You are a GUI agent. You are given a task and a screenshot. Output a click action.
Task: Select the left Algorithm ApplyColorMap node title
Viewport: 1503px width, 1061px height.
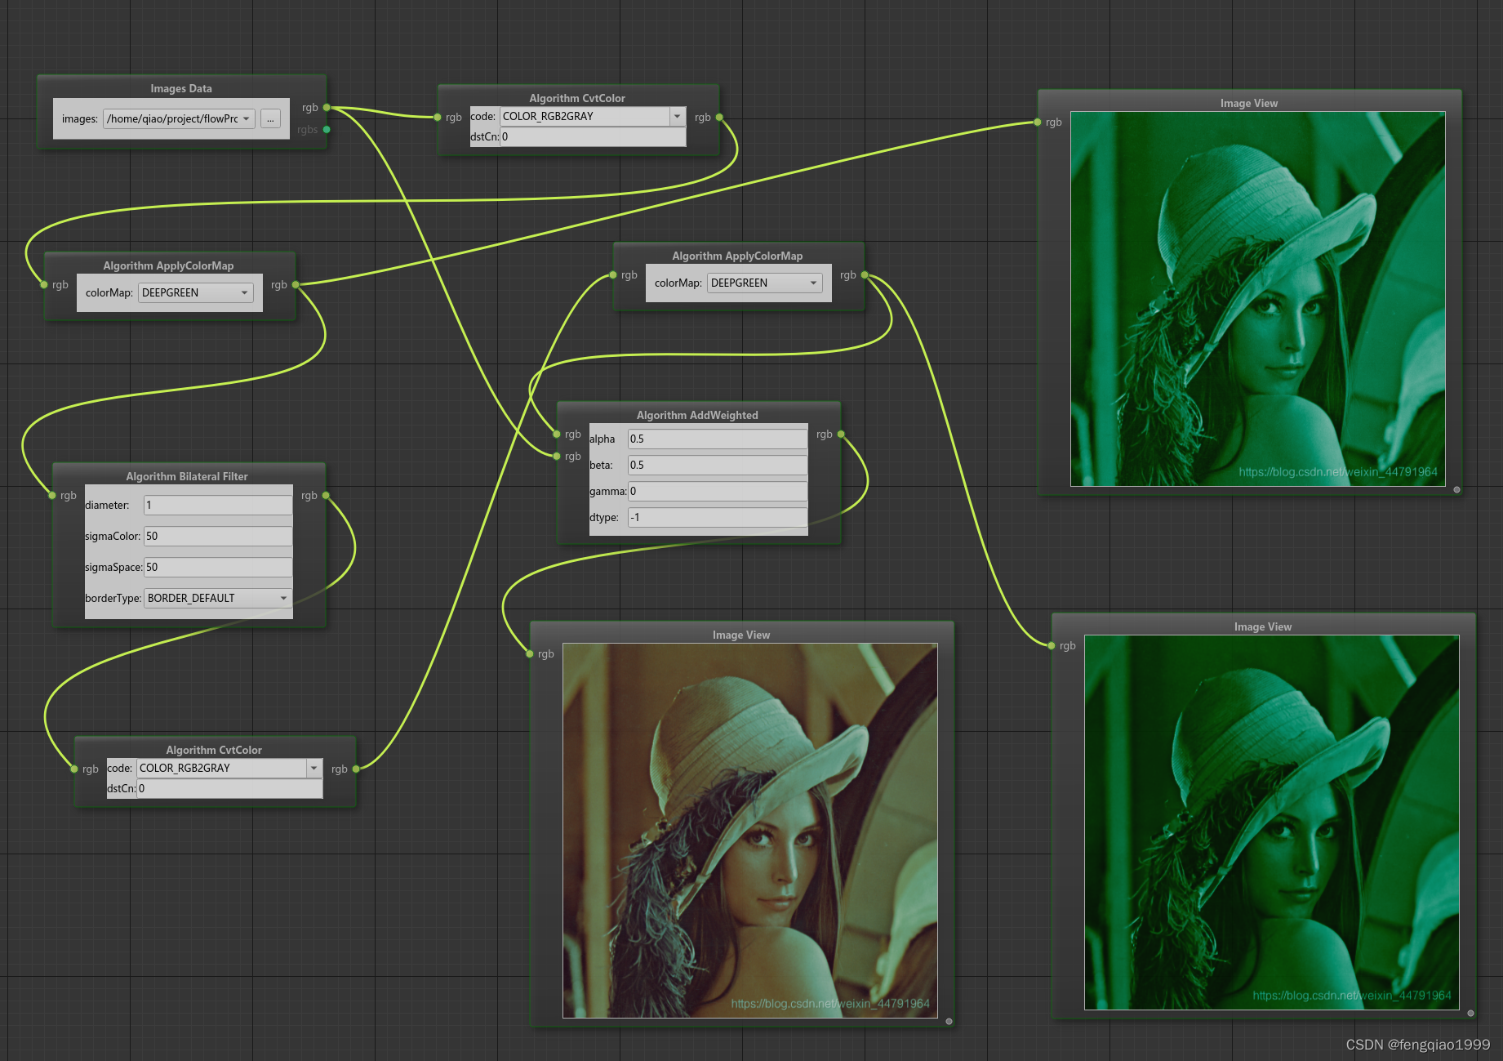(x=168, y=265)
